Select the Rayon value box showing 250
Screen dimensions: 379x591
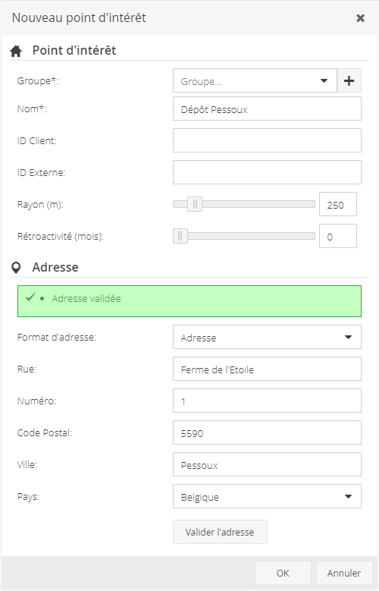click(338, 204)
